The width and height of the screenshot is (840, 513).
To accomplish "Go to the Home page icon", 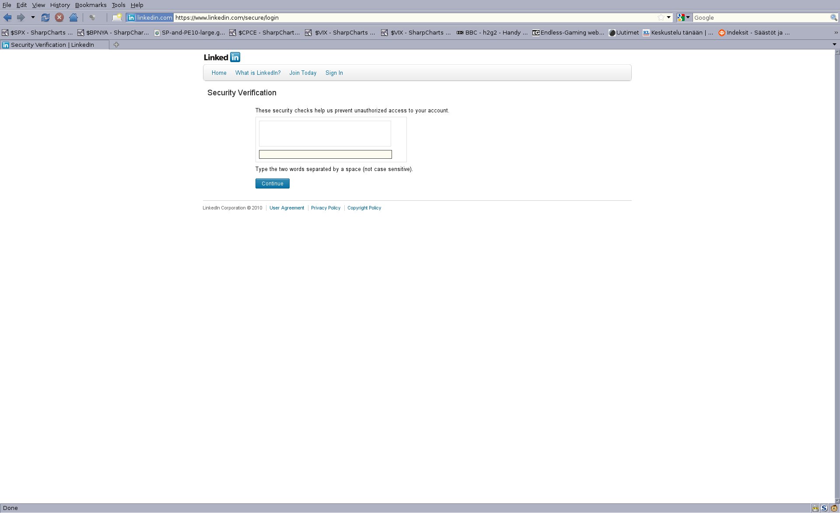I will [73, 17].
